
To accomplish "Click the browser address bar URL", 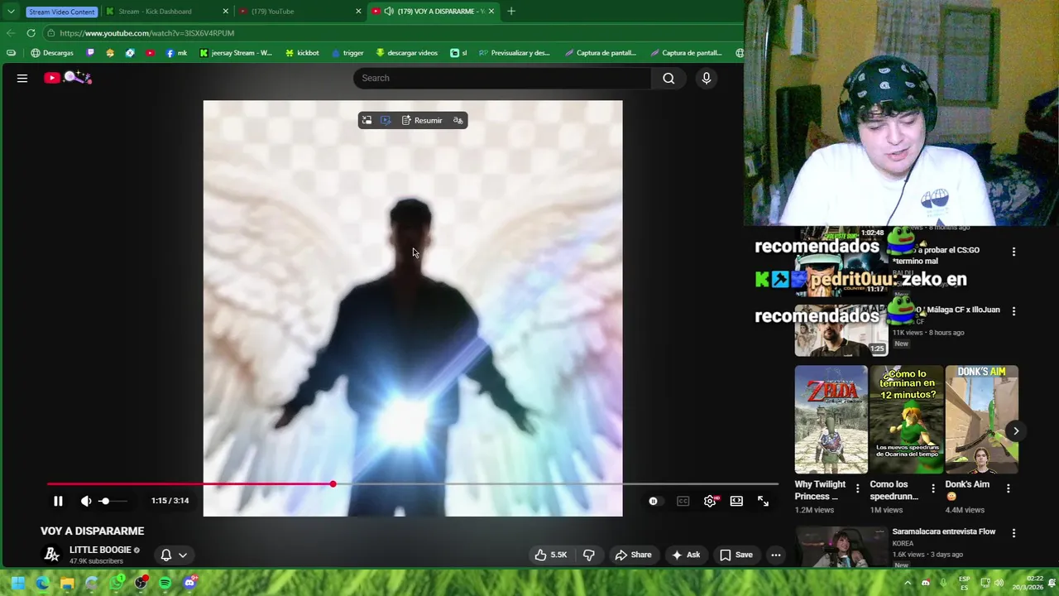I will point(147,33).
